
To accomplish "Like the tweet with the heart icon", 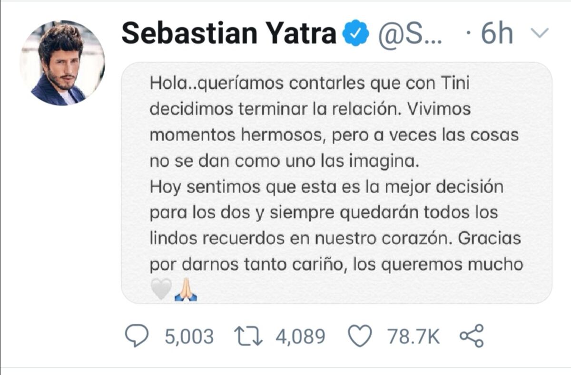I will (x=360, y=337).
